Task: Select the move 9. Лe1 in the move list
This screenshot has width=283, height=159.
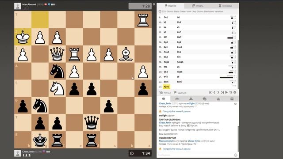Action: (166, 17)
